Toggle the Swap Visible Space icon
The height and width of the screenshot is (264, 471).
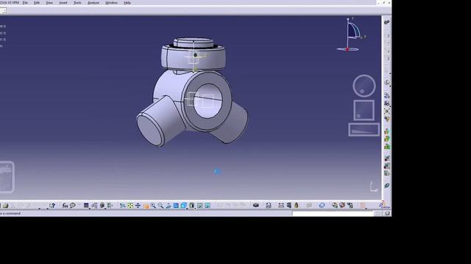pyautogui.click(x=208, y=205)
